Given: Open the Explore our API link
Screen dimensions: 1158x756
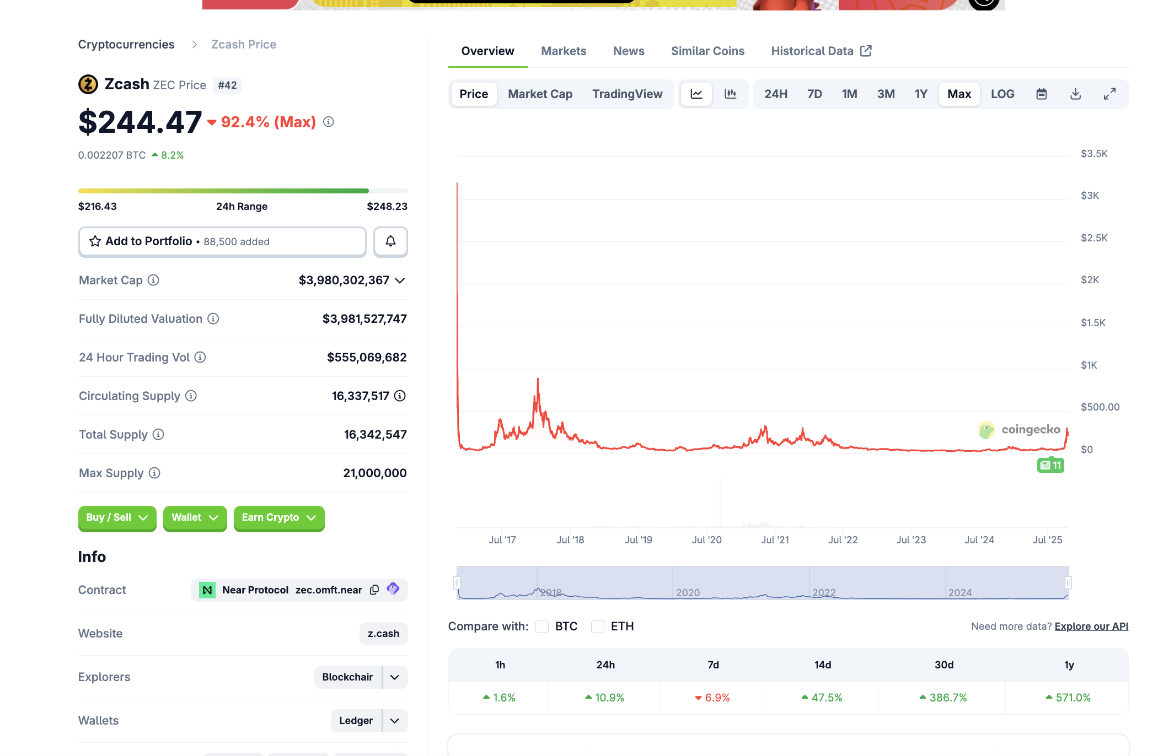Looking at the screenshot, I should (x=1091, y=627).
